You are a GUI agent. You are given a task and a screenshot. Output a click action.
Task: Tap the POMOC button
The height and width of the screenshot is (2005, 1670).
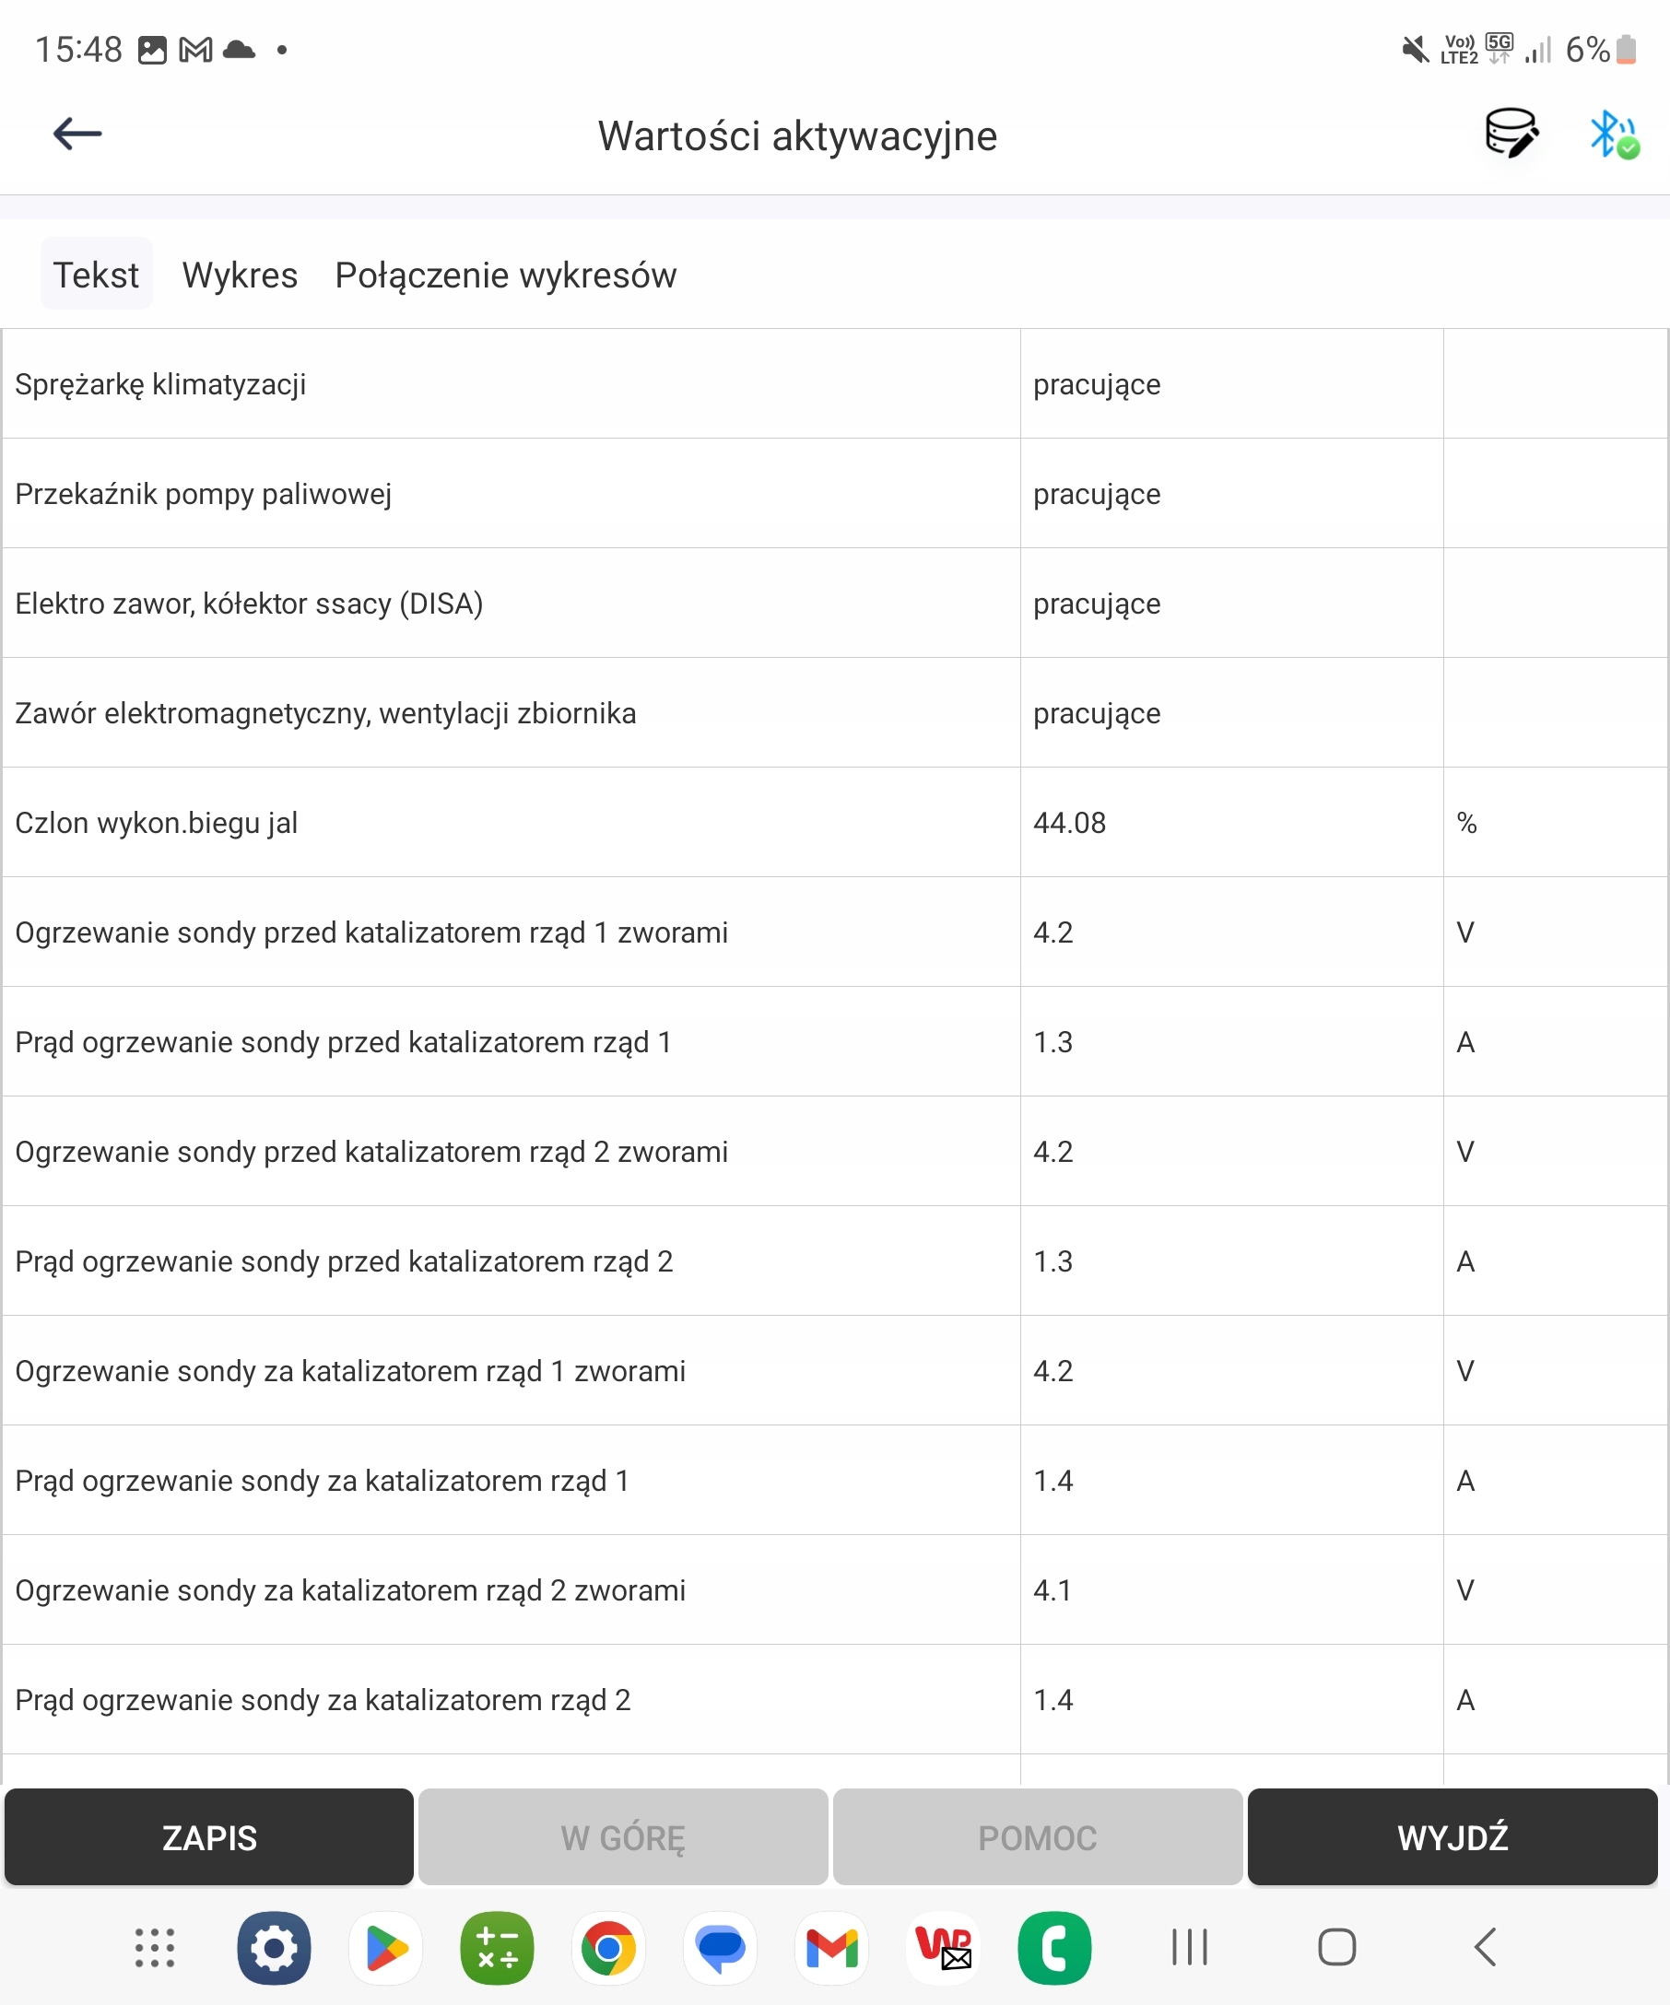click(1037, 1837)
